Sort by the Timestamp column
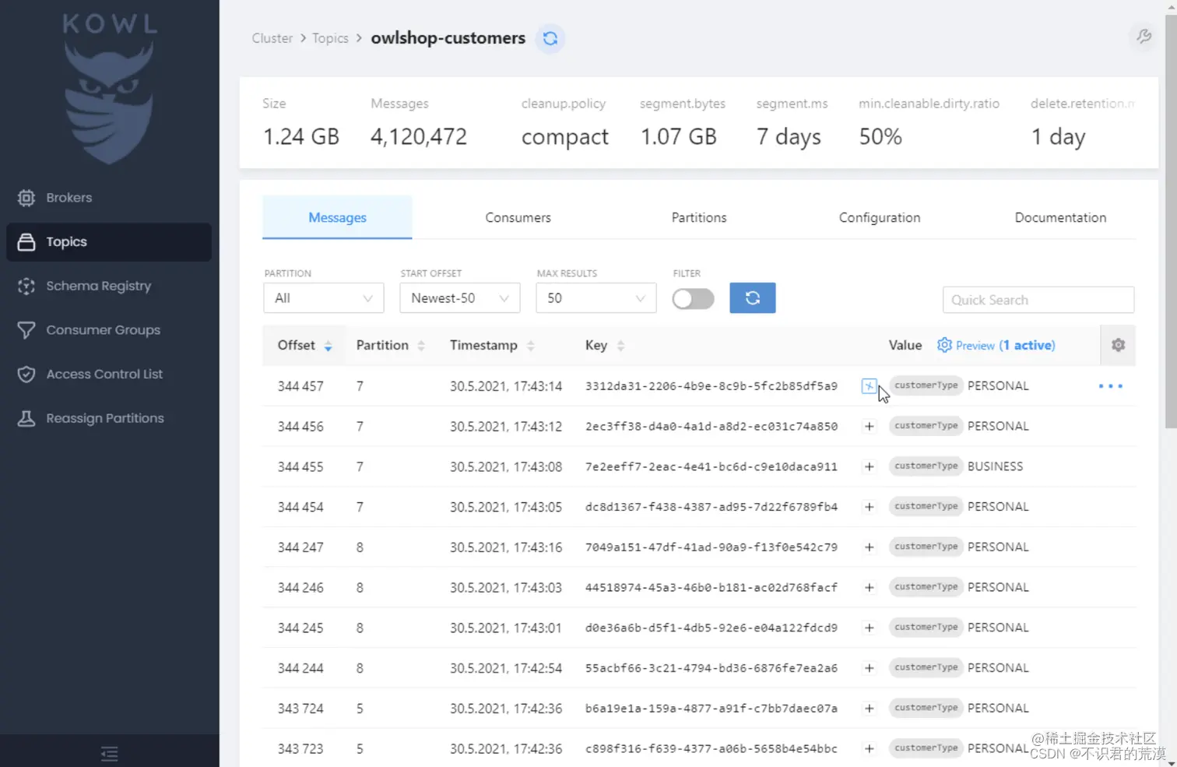Viewport: 1177px width, 767px height. (492, 345)
